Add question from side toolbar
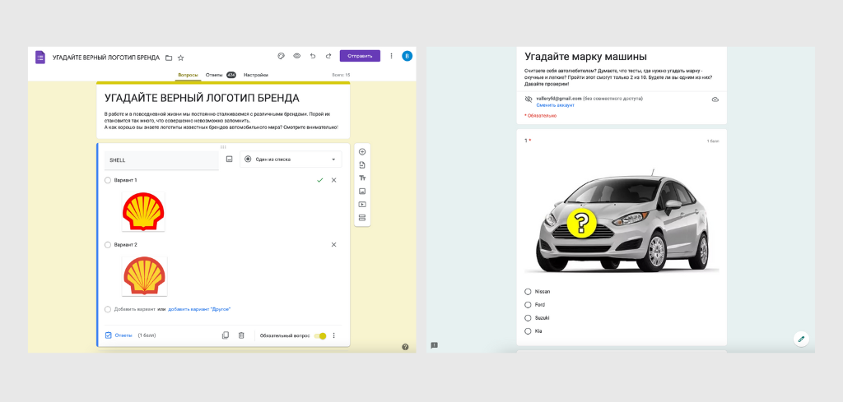Viewport: 843px width, 402px height. (362, 152)
